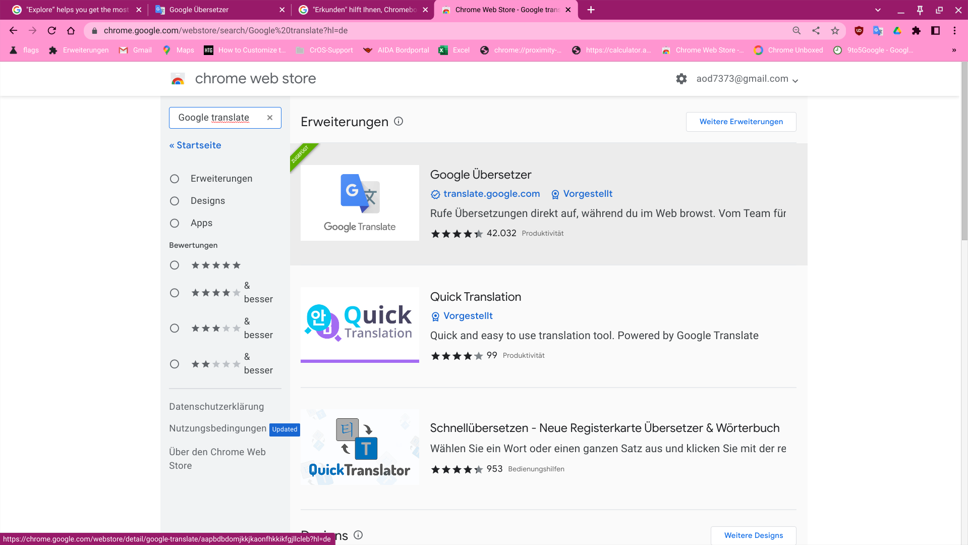Click the share page icon in address bar
The image size is (968, 545).
click(816, 31)
